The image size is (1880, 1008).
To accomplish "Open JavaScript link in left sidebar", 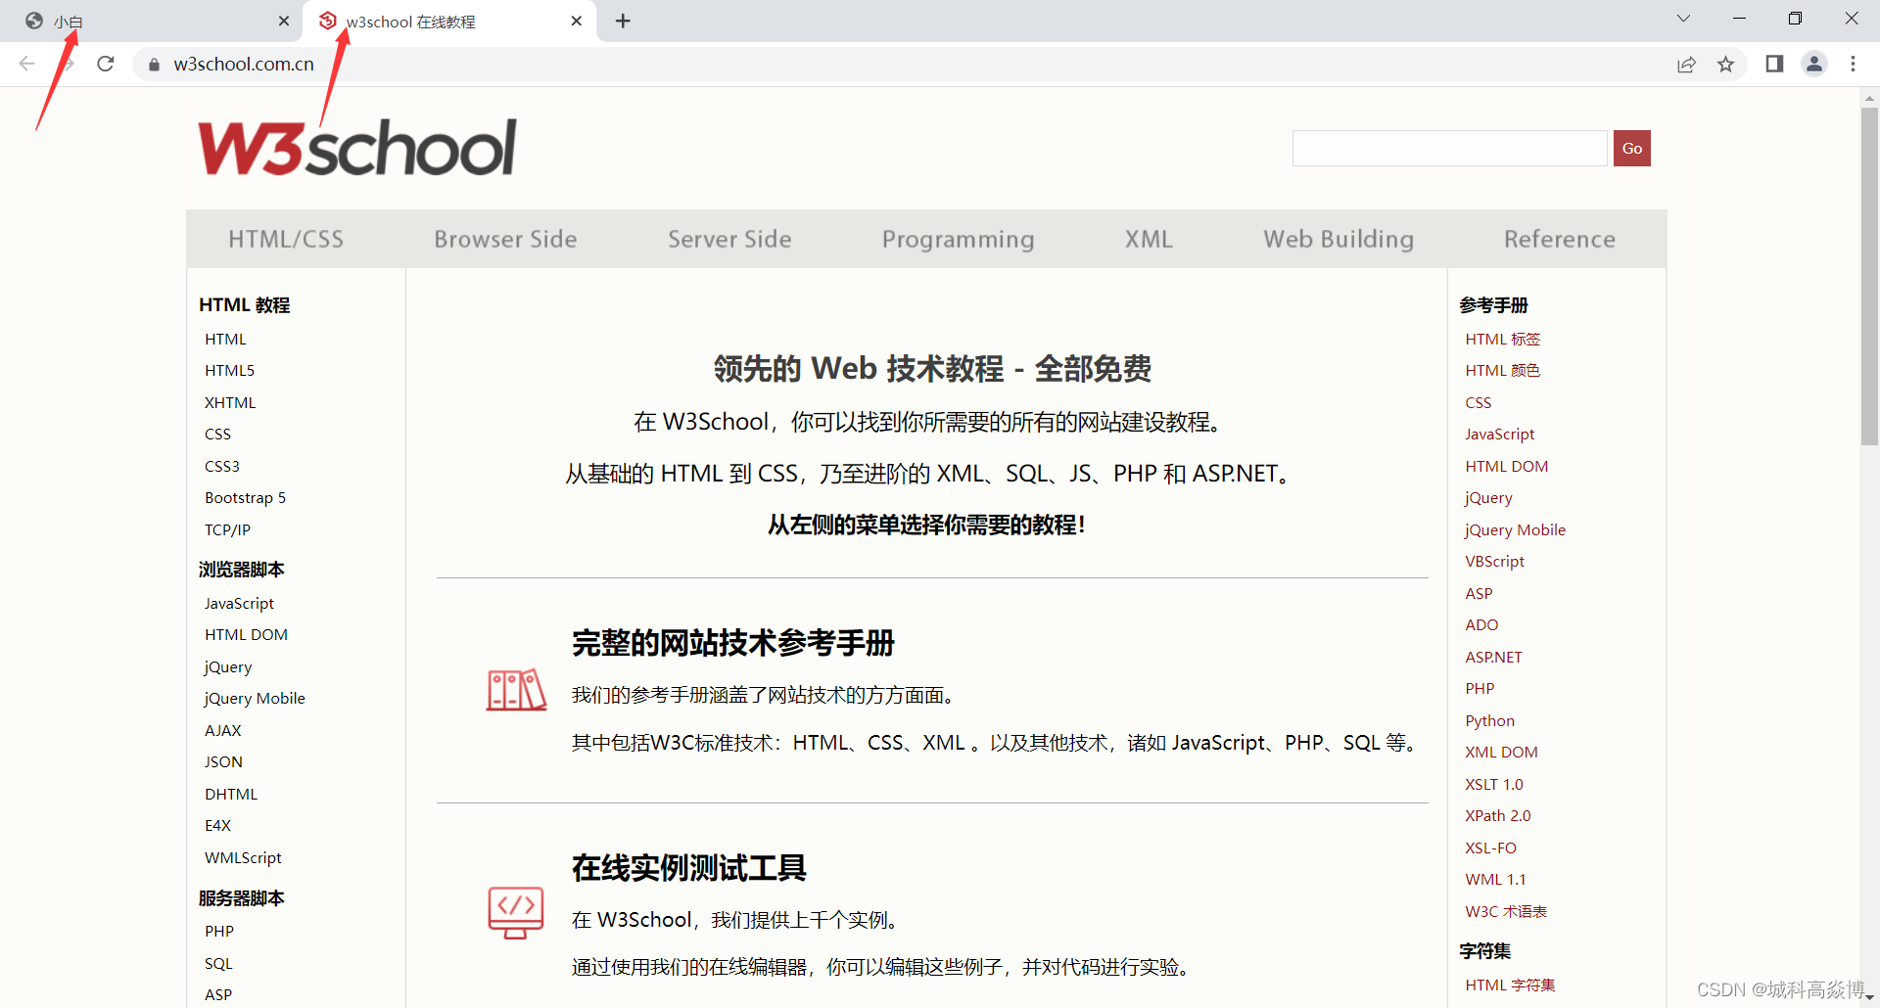I will coord(239,603).
